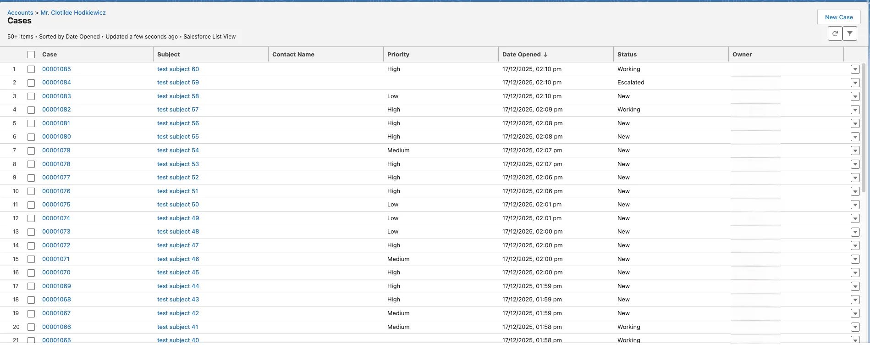Open the Mr. Clotilde Hodkiewicz breadcrumb link
Viewport: 870px width, 345px height.
[73, 12]
